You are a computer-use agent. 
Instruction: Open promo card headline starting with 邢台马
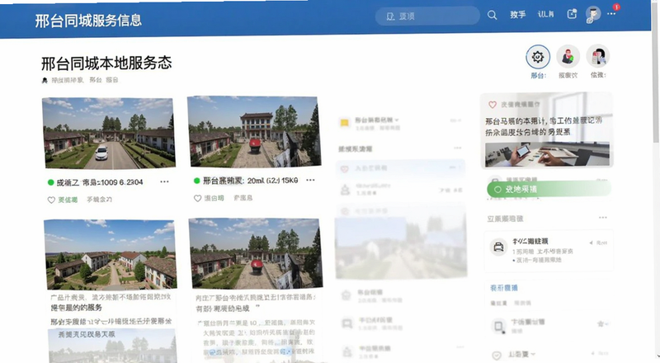pyautogui.click(x=544, y=126)
